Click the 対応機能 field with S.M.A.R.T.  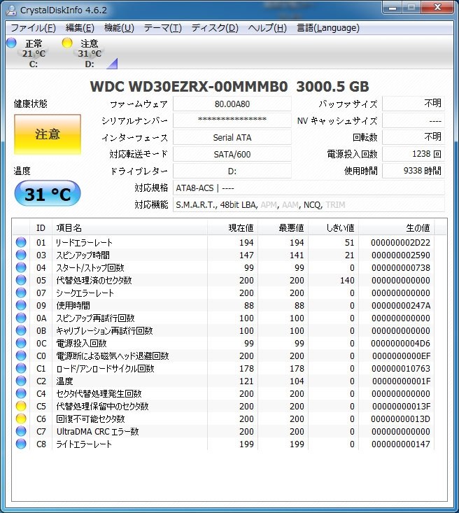(309, 205)
